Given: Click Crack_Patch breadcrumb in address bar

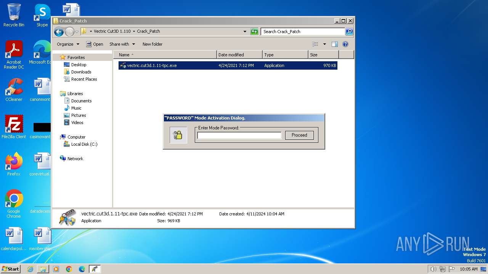Looking at the screenshot, I should click(148, 32).
